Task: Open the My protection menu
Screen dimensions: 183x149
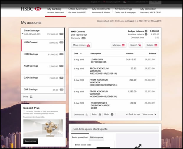Action: pos(151,11)
